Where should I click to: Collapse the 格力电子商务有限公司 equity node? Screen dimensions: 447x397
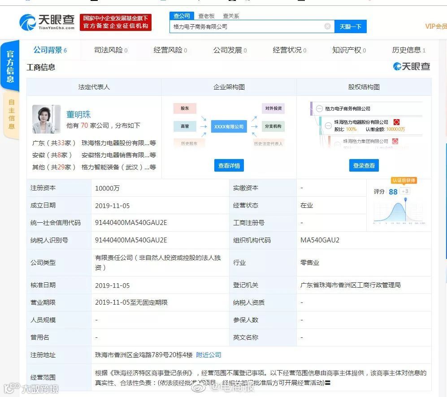click(x=319, y=108)
